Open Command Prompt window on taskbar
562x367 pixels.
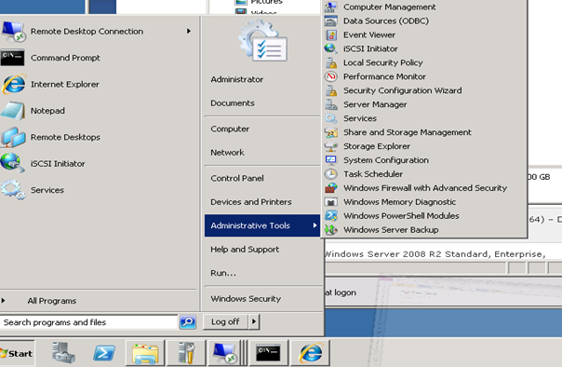(269, 353)
